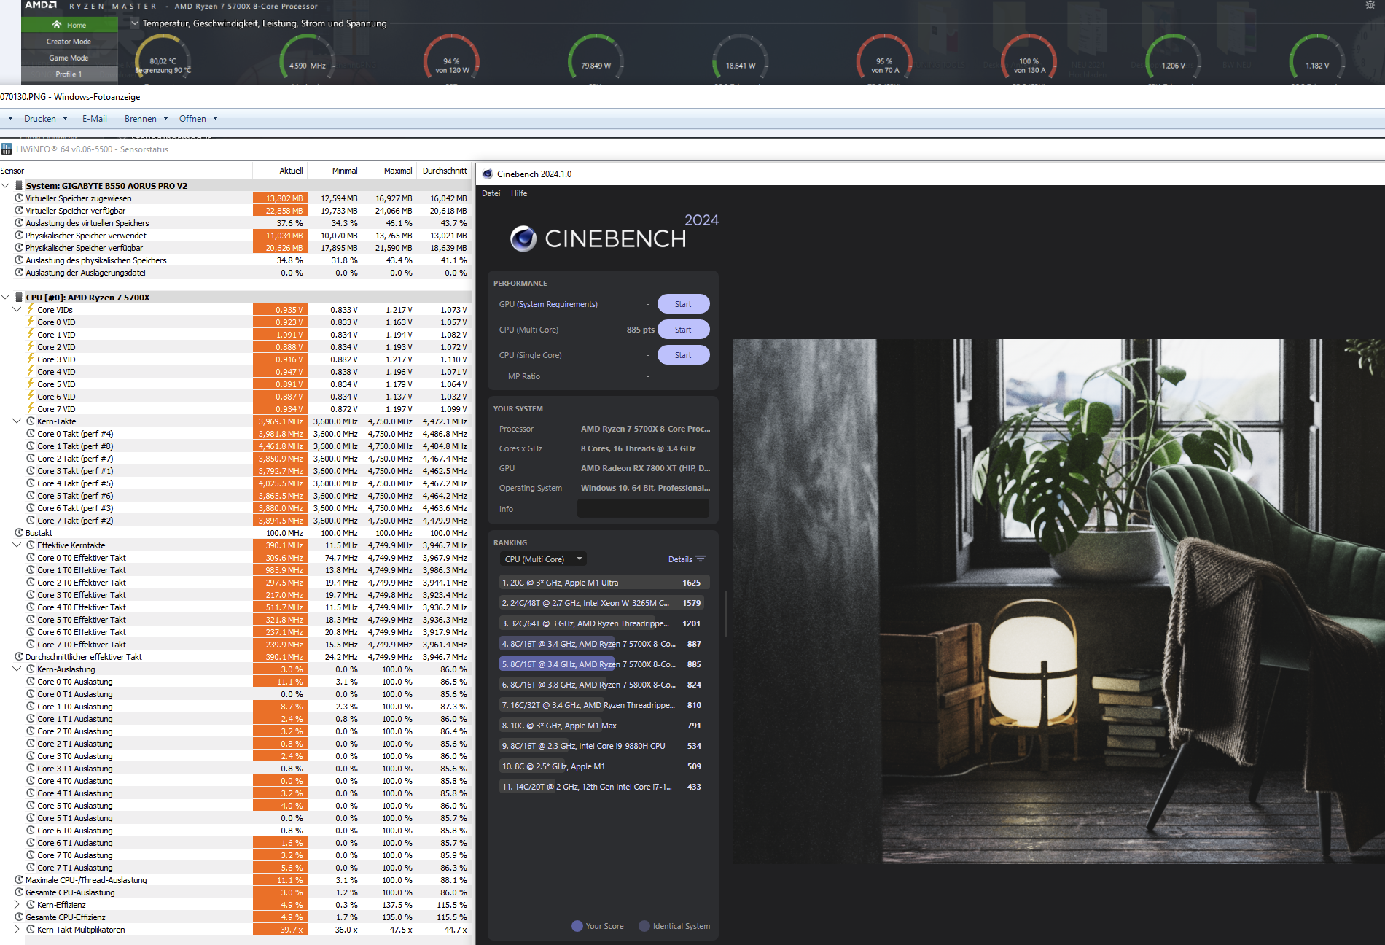Click the Info text field in Your System

tap(643, 508)
